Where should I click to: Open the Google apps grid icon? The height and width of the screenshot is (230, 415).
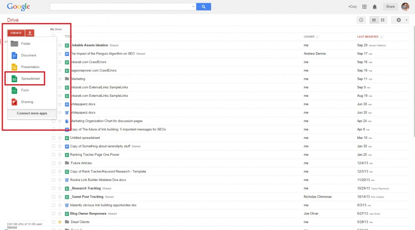(x=364, y=6)
